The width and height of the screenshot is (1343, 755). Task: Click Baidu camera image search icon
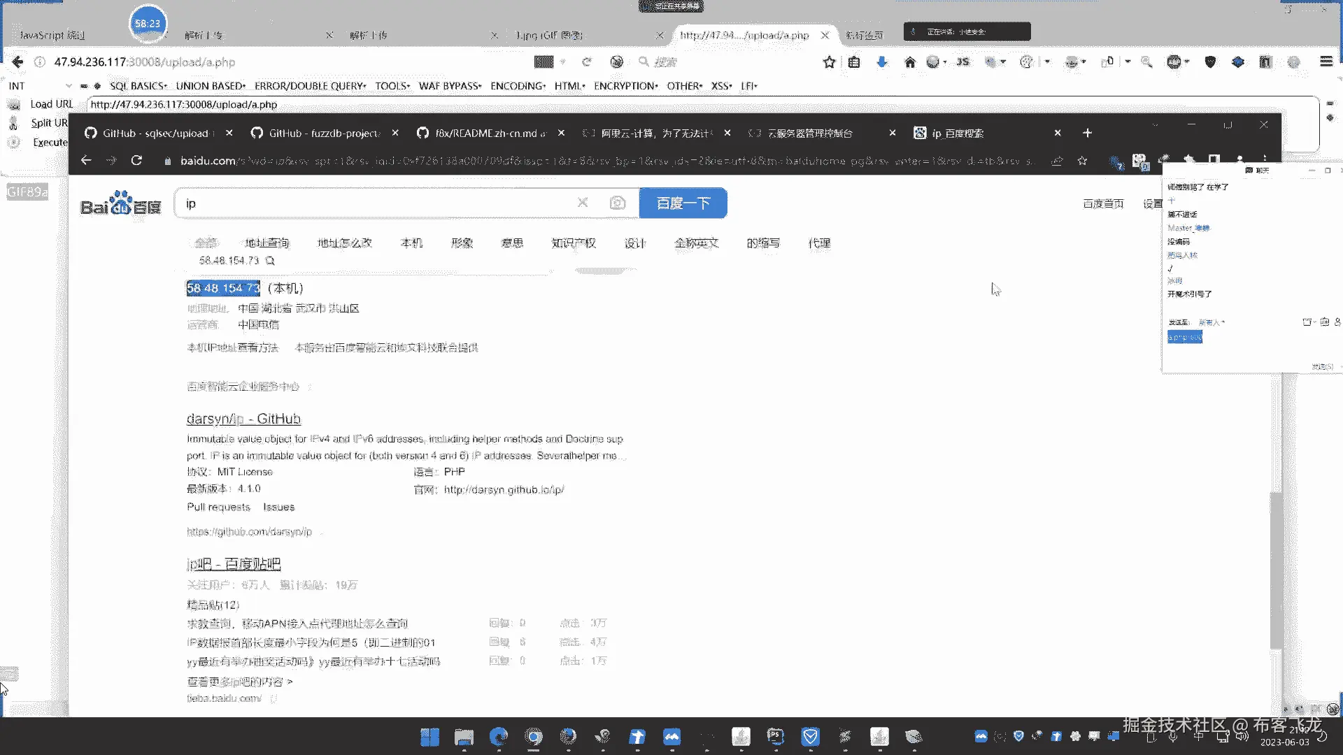click(x=617, y=203)
